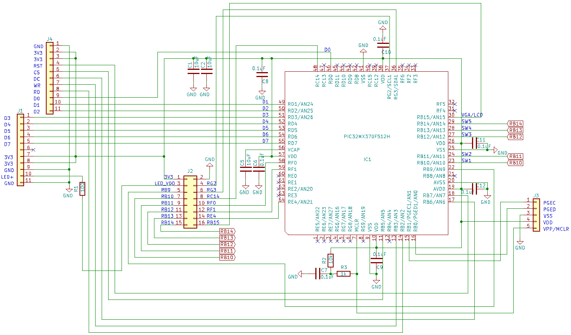This screenshot has height=335, width=571.
Task: Click the VPP/MCLR pin label on J3
Action: click(556, 229)
